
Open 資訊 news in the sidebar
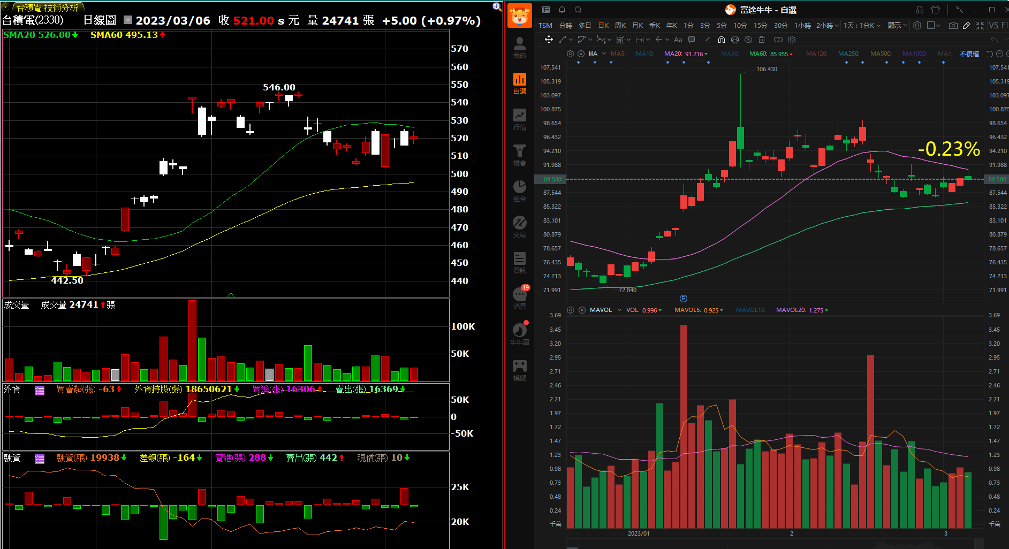(x=519, y=262)
